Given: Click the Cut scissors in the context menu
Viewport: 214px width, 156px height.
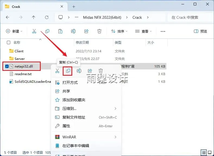Looking at the screenshot, I should pyautogui.click(x=57, y=71).
